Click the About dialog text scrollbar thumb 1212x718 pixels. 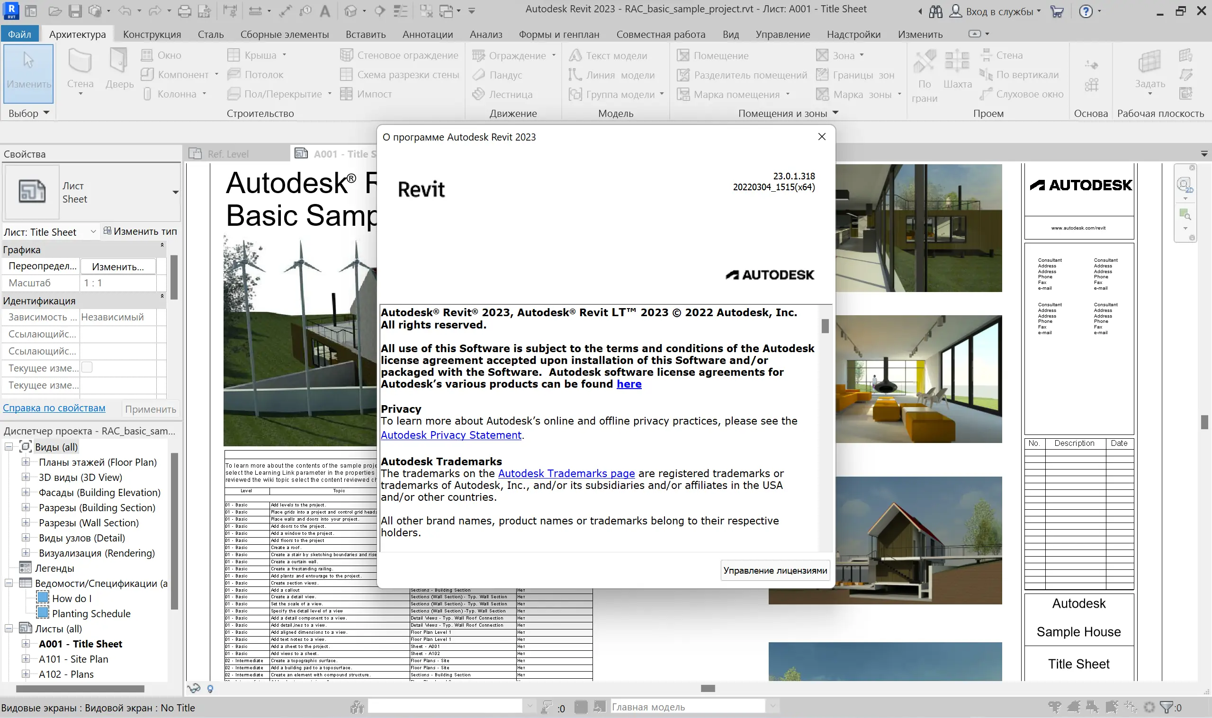pyautogui.click(x=825, y=326)
